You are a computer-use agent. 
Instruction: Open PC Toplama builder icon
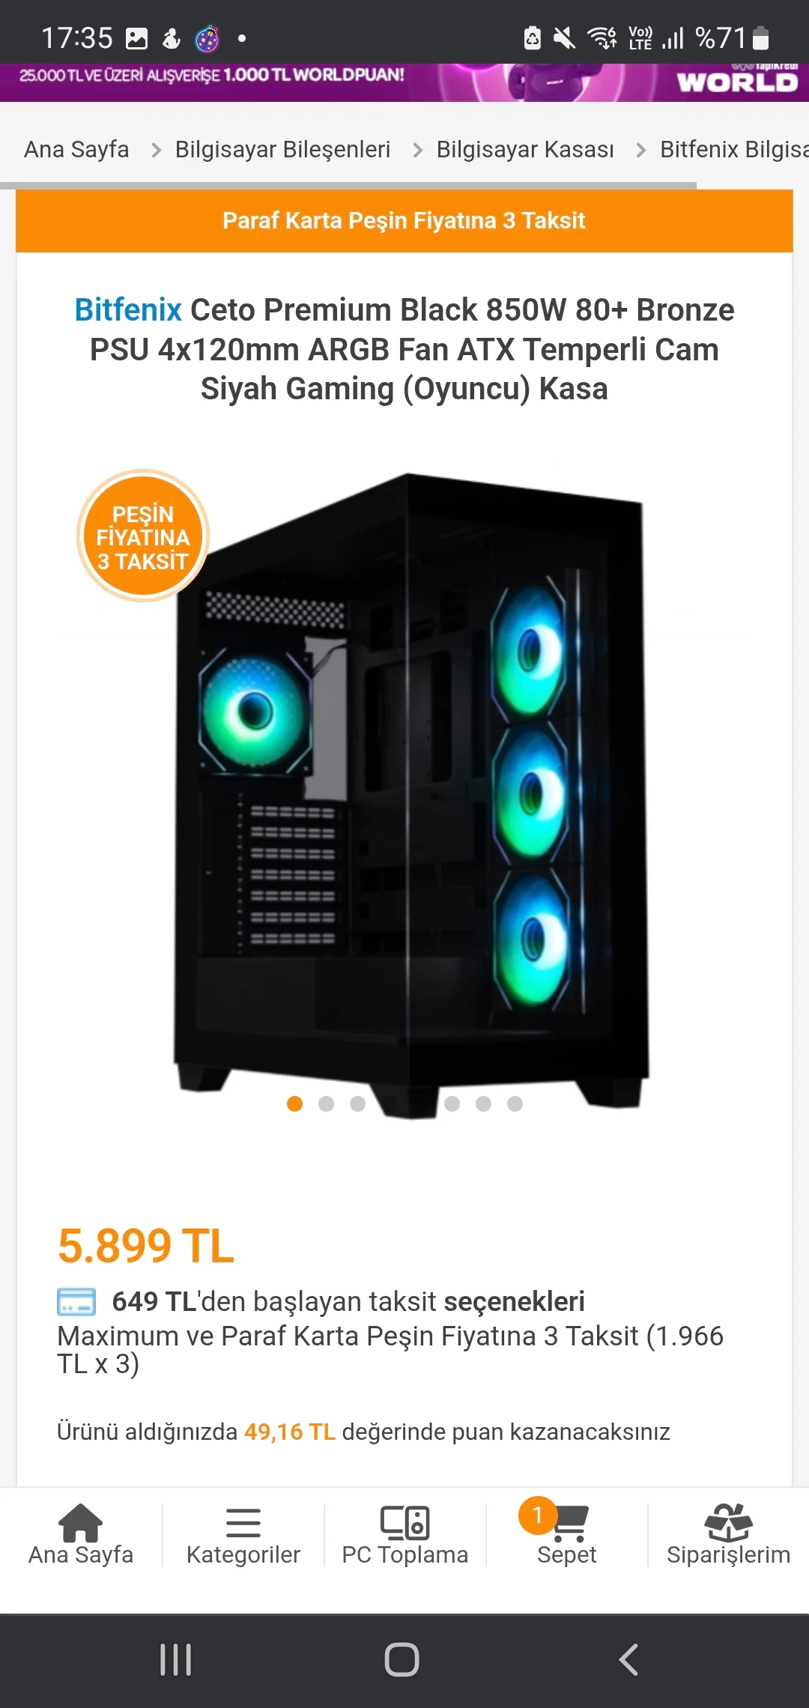405,1522
